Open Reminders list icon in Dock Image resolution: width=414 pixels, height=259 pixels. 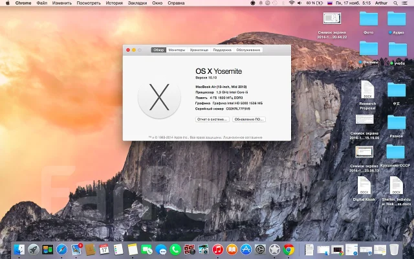pos(118,249)
